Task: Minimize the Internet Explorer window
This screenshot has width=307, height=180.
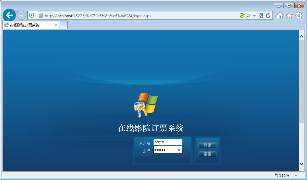Action: [279, 6]
